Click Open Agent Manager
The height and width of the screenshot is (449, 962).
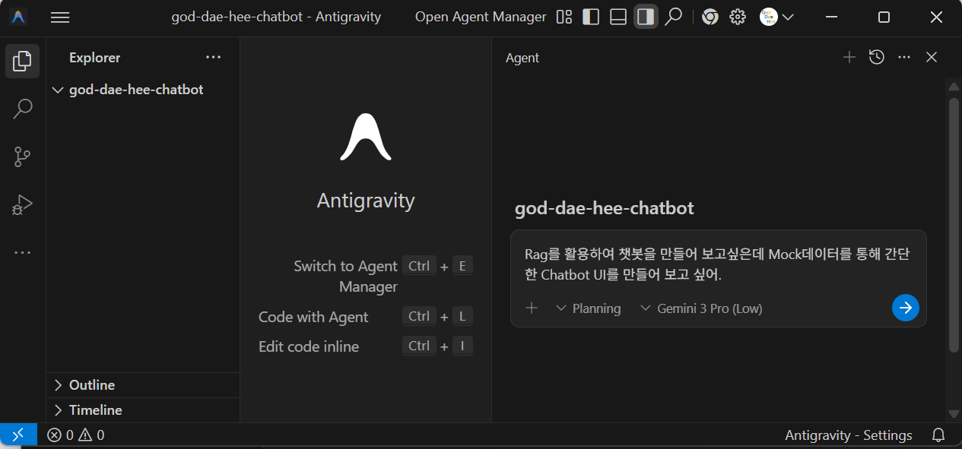tap(481, 17)
